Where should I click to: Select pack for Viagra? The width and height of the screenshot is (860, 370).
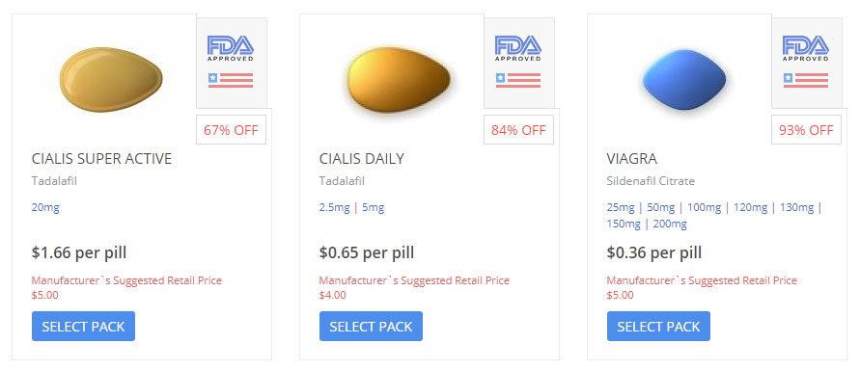click(658, 327)
